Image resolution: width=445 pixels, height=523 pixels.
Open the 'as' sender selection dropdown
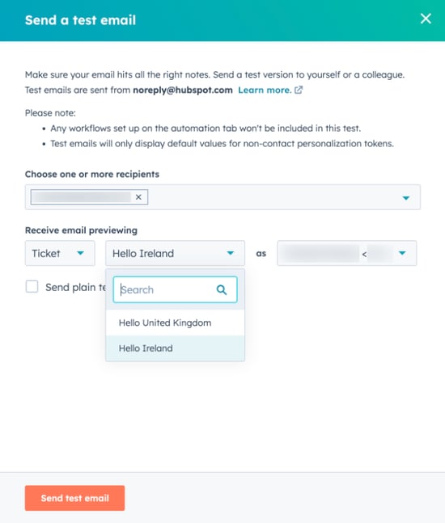[347, 253]
